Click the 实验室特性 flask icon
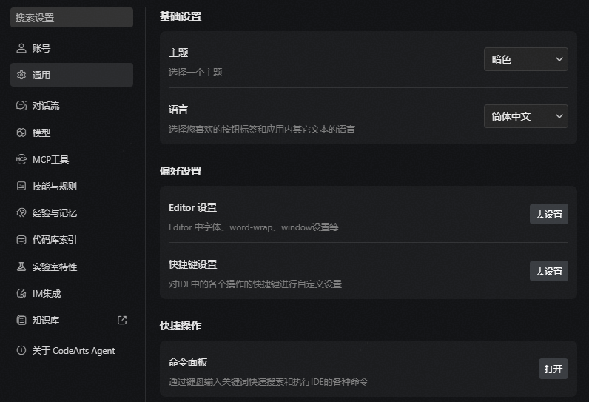 [21, 267]
